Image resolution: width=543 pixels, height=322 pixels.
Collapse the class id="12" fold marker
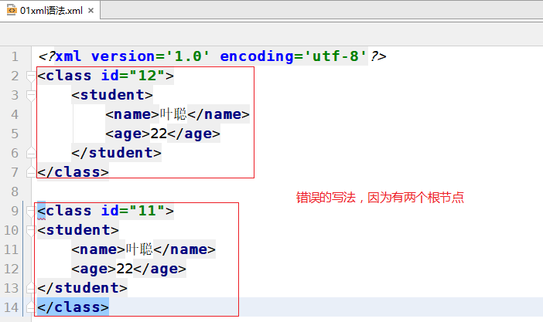pos(31,76)
